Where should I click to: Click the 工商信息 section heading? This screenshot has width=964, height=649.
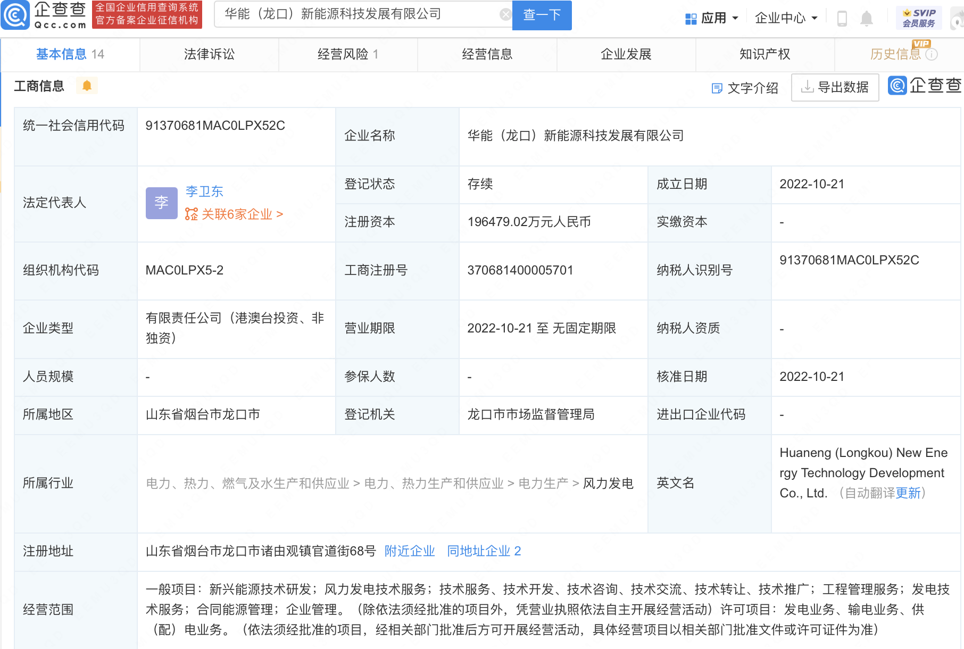pyautogui.click(x=39, y=86)
